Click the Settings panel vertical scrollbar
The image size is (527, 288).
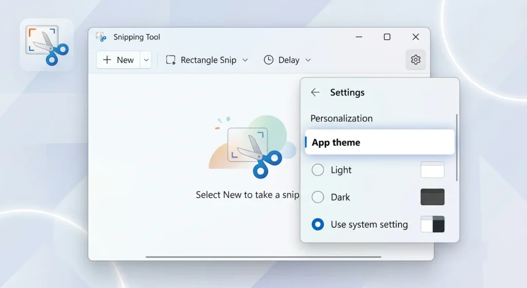tap(456, 148)
